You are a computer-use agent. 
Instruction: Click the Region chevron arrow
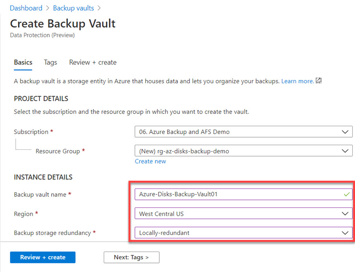coord(345,213)
